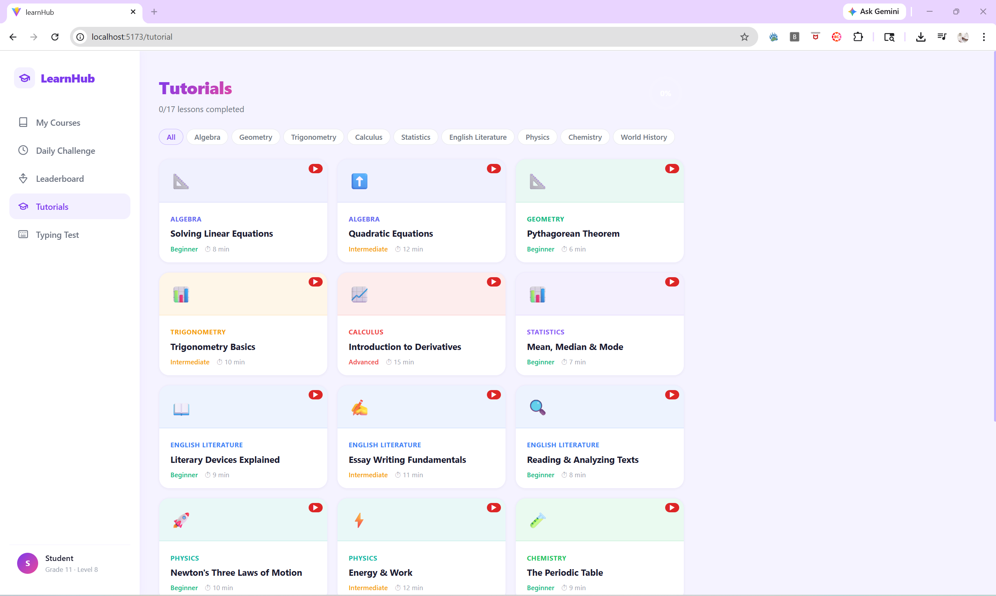Go to My Courses in sidebar
The width and height of the screenshot is (996, 596).
tap(58, 123)
